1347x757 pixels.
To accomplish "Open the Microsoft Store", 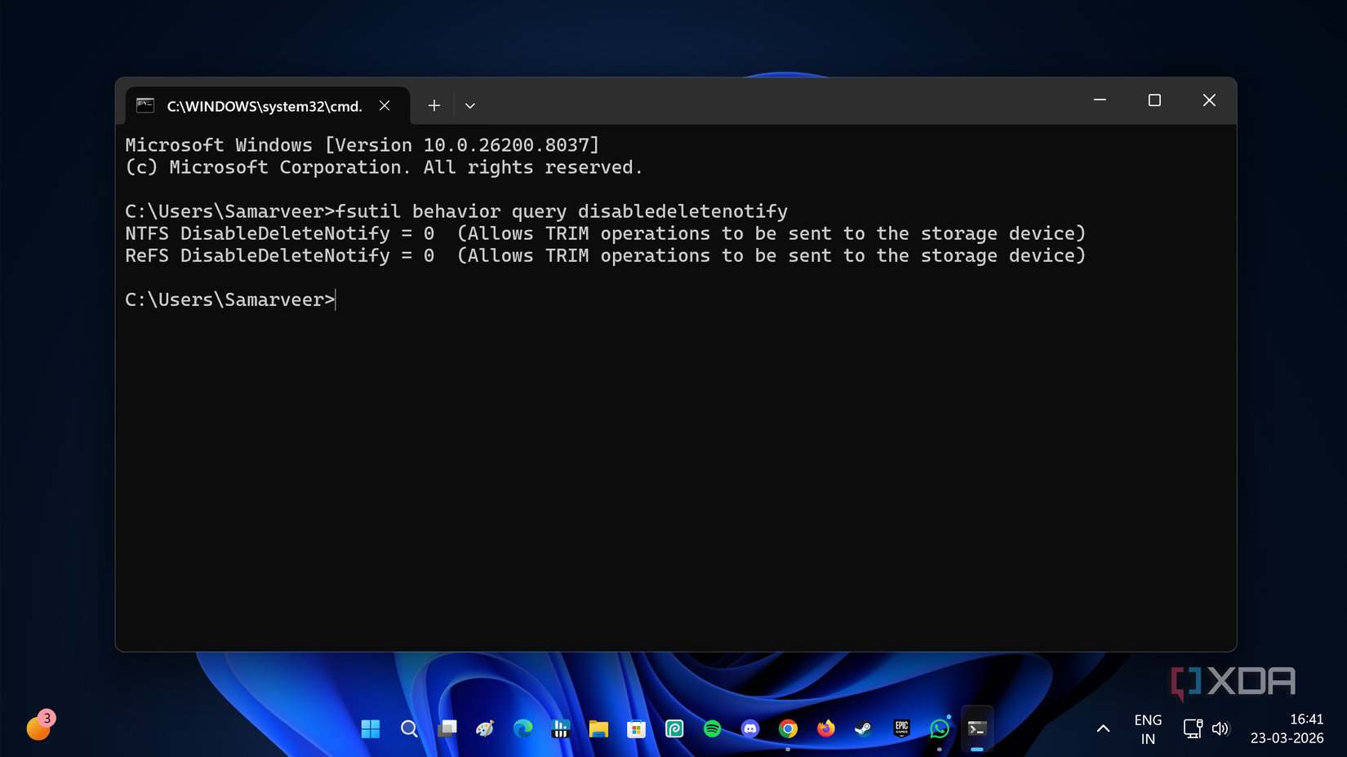I will coord(636,728).
